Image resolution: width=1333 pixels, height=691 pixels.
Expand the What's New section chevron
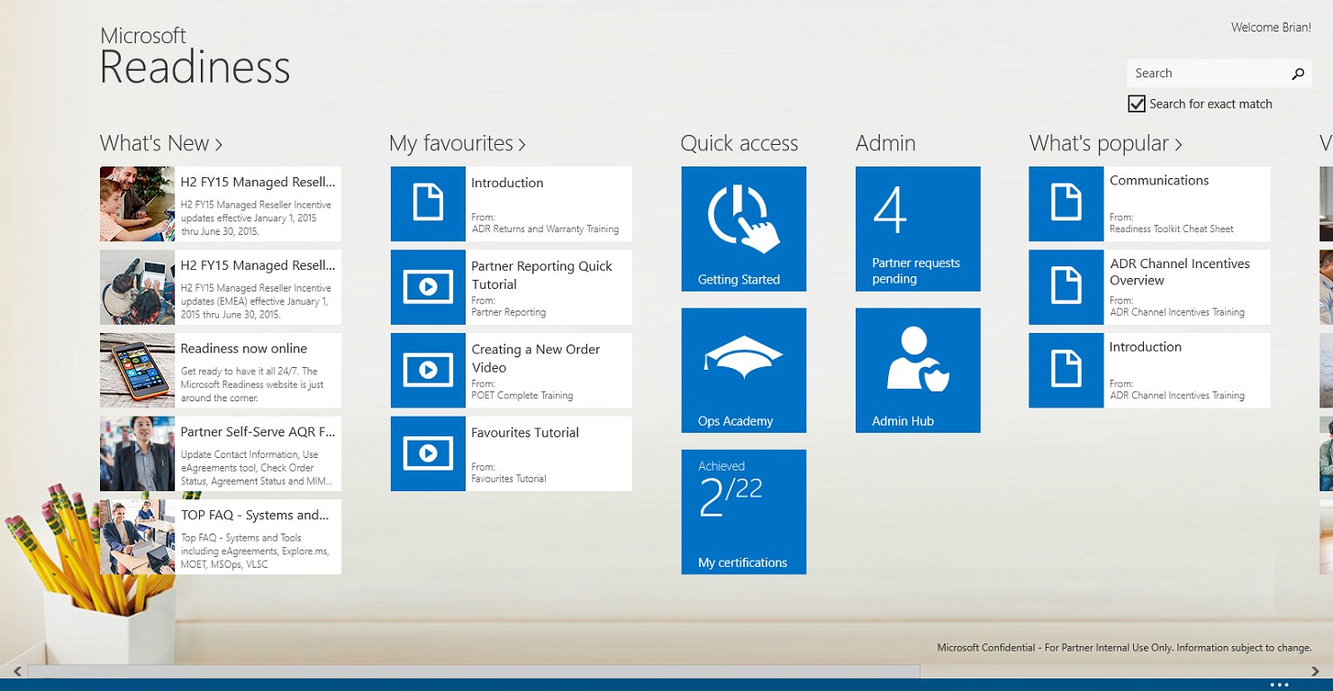[x=219, y=144]
